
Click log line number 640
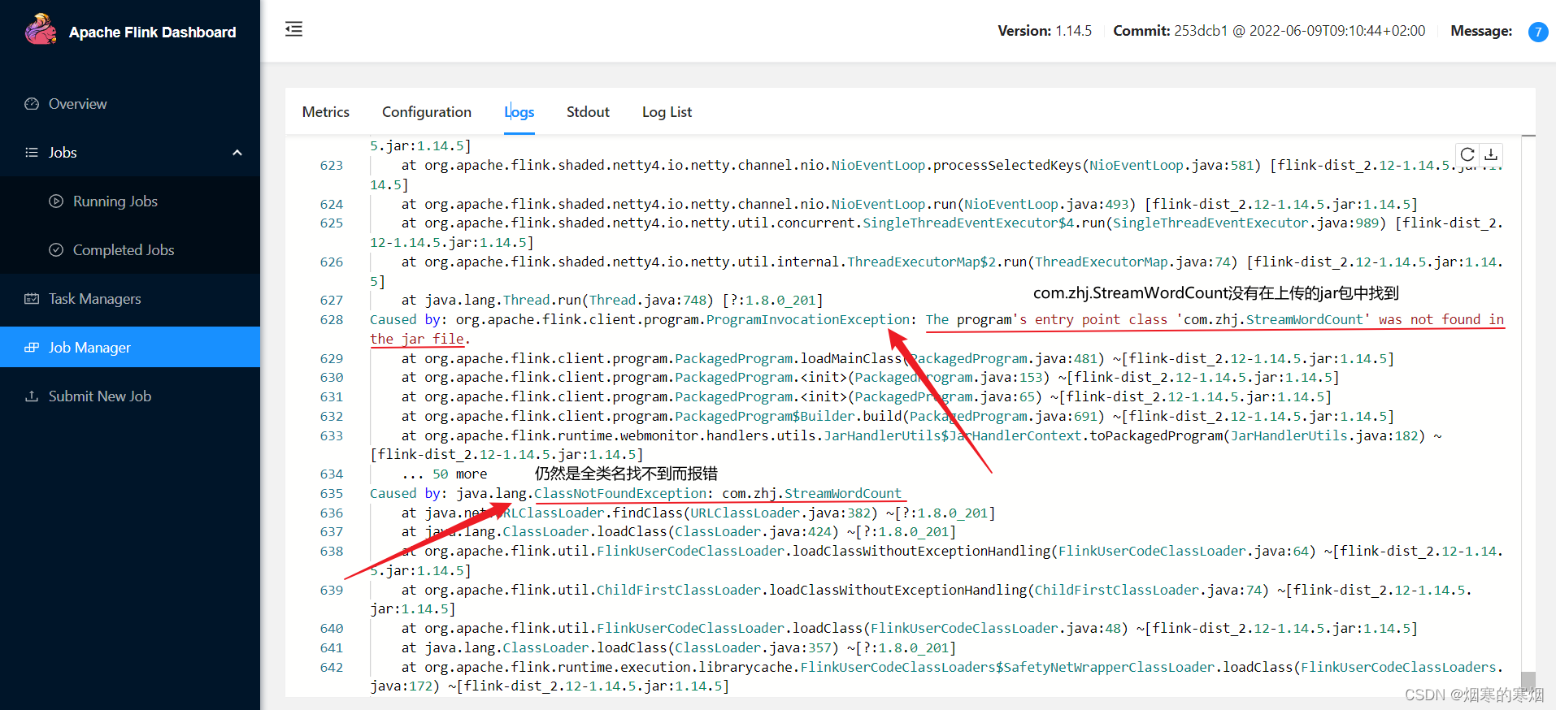click(332, 629)
